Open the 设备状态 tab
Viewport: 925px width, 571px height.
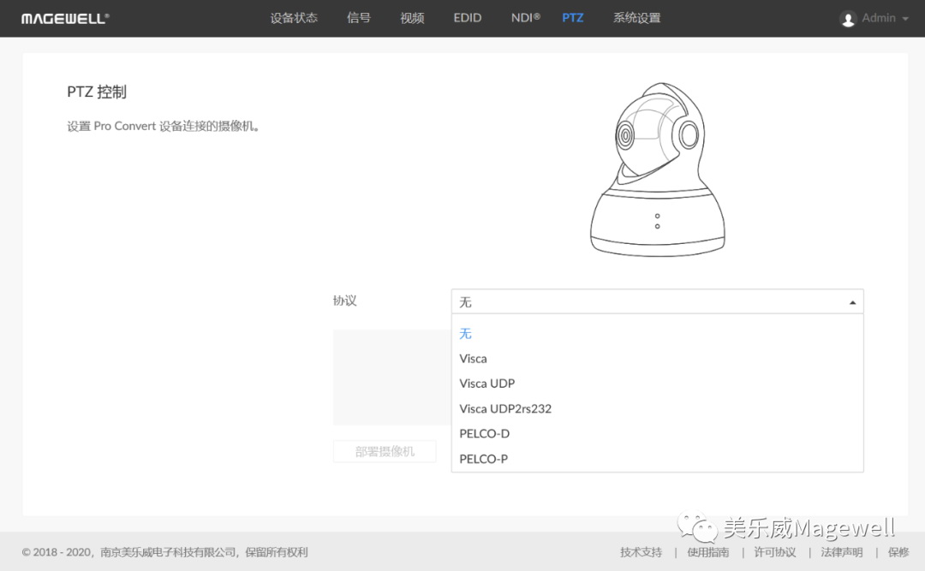pyautogui.click(x=294, y=18)
